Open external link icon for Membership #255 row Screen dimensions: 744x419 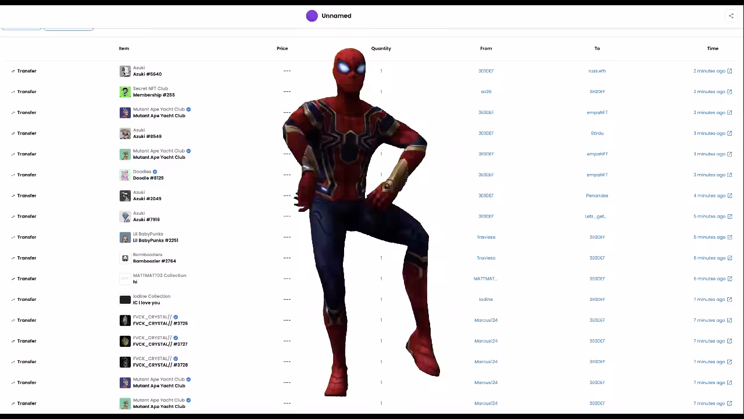729,92
